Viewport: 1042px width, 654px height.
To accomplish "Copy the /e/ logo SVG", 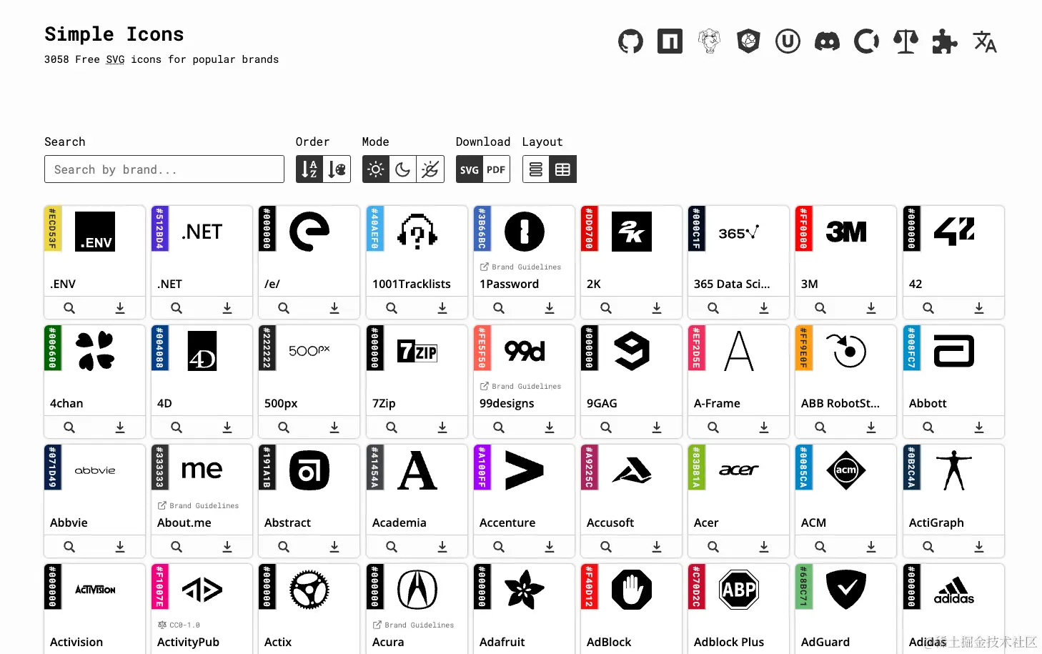I will click(x=309, y=232).
